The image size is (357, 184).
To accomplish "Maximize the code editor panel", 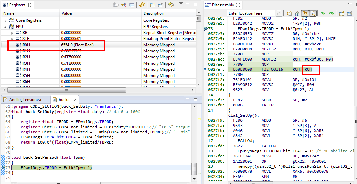I will coord(195,99).
